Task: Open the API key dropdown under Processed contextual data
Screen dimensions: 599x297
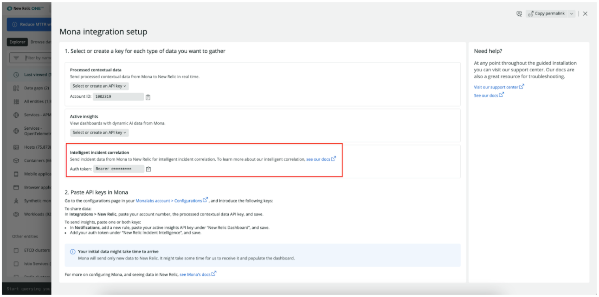Action: [x=99, y=86]
